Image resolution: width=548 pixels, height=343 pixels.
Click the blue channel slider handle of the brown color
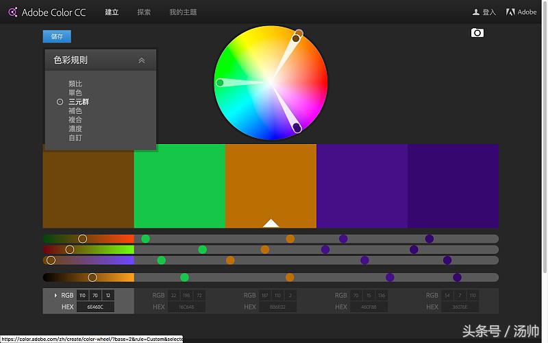coord(51,261)
